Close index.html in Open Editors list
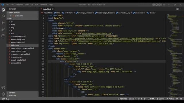The height and width of the screenshot is (103, 184). [11, 16]
